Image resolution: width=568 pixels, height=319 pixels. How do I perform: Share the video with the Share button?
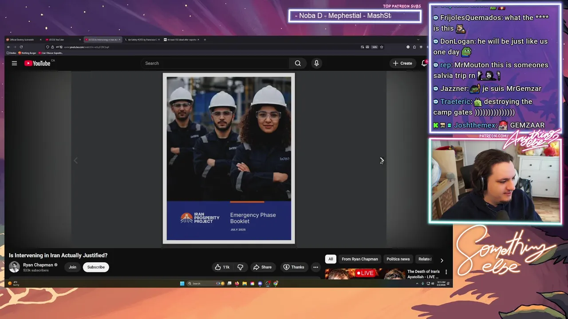(262, 267)
